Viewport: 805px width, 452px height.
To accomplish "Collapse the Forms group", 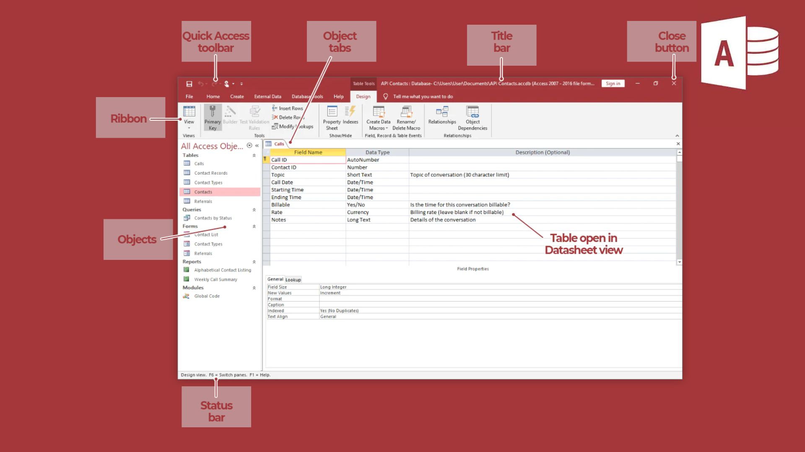I will (254, 226).
